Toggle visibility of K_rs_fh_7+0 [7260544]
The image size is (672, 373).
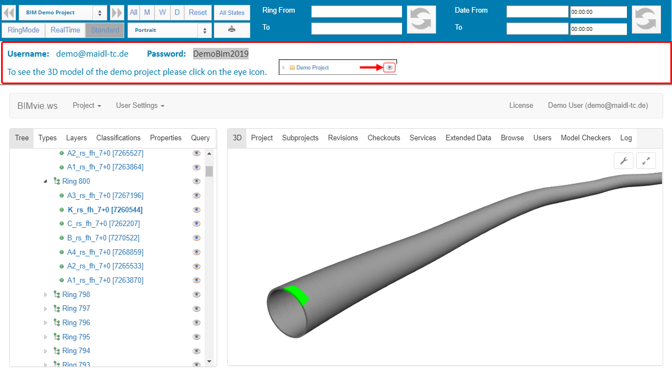(196, 210)
